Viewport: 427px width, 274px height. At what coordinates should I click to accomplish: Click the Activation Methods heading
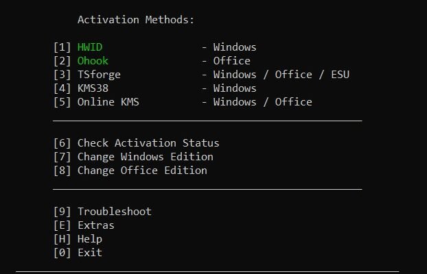(136, 20)
